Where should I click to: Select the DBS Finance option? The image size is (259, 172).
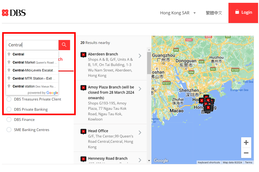coord(9,120)
